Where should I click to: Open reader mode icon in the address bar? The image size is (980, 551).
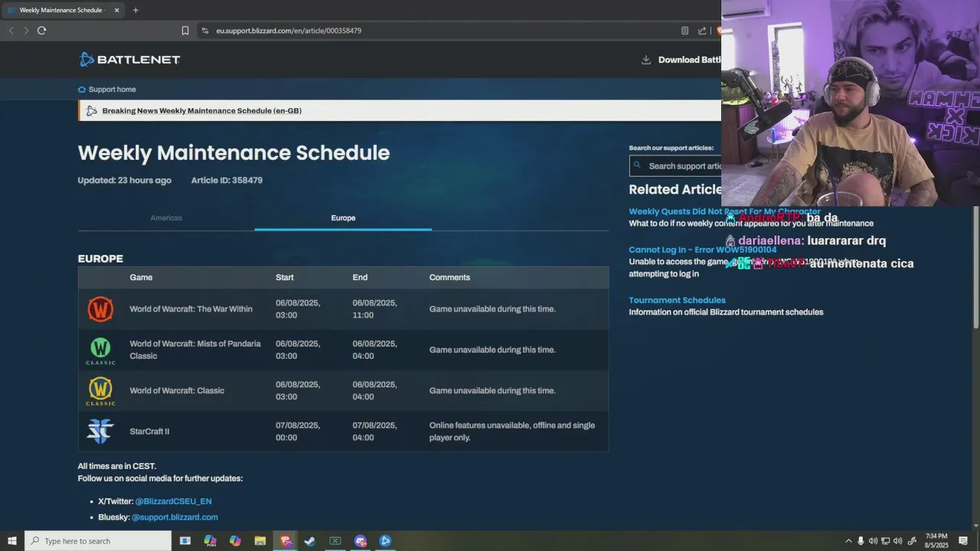pyautogui.click(x=684, y=31)
